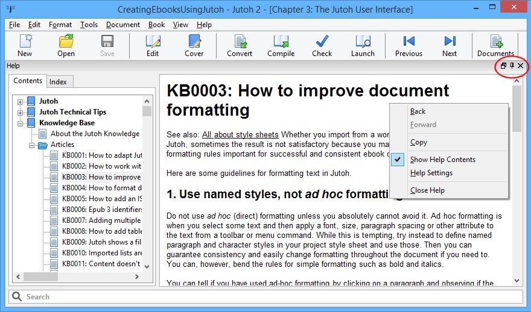
Task: Open KB0011: Content doesn't article
Action: coord(101,264)
